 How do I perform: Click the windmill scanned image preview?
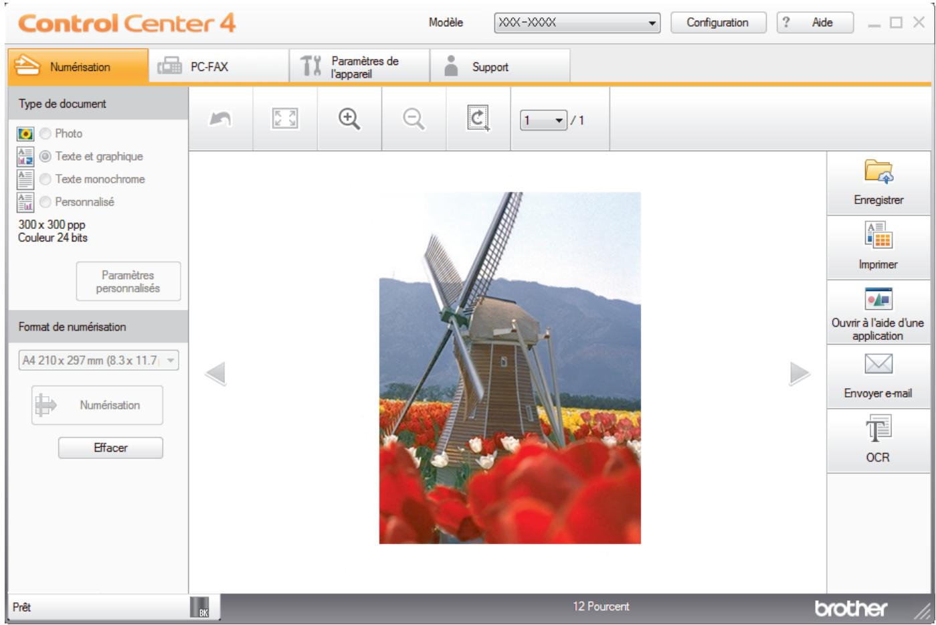point(510,368)
